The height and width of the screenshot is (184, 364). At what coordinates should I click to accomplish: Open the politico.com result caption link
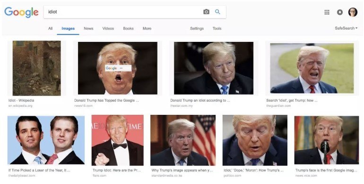pos(253,170)
